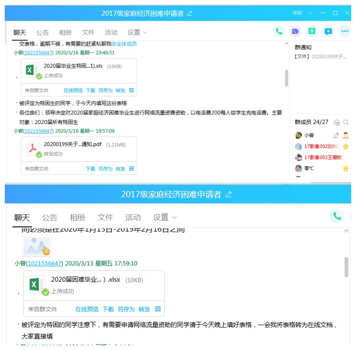The width and height of the screenshot is (356, 350).
Task: Click 另存为 on the 2020届困难毕业 .xlsx card
Action: click(126, 309)
